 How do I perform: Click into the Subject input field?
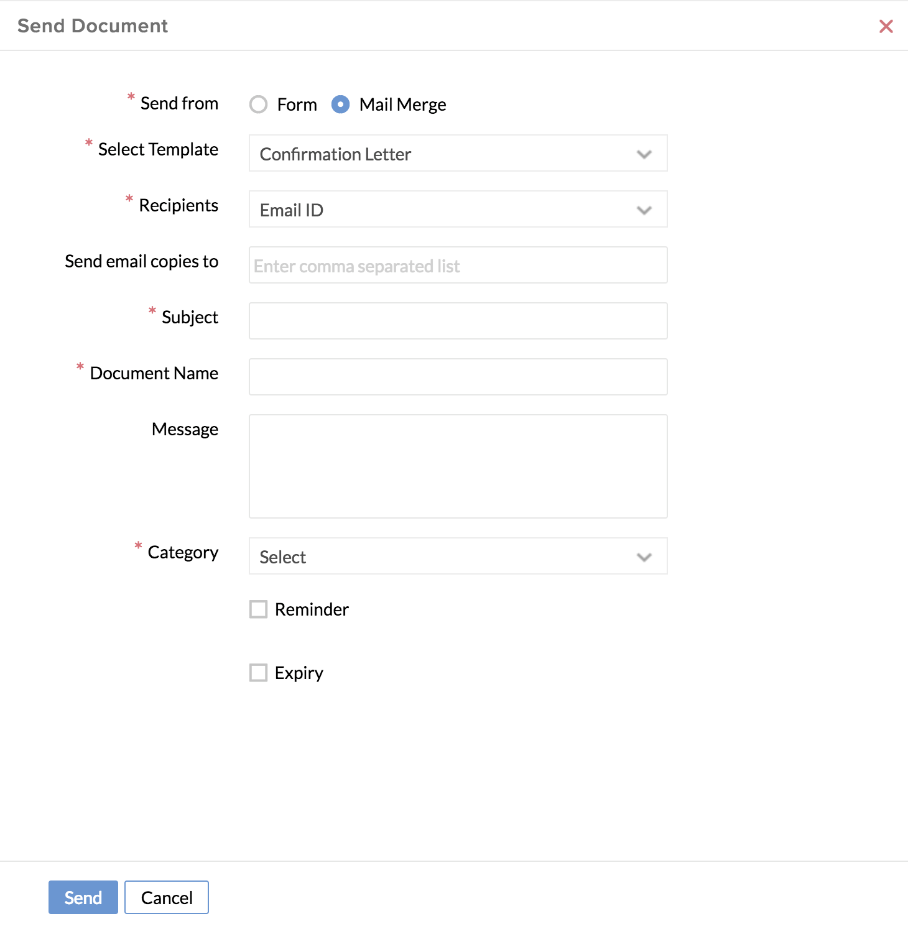[x=458, y=321]
